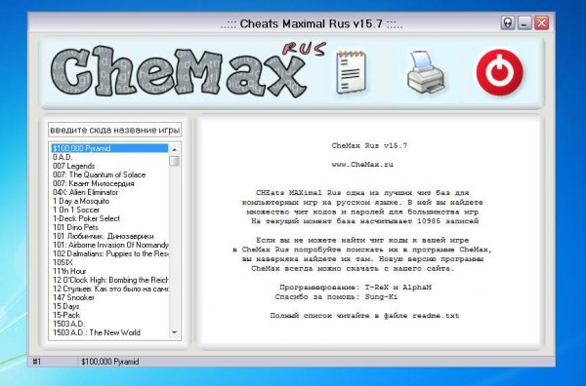
Task: Select "12 Стульев" game entry
Action: [109, 289]
